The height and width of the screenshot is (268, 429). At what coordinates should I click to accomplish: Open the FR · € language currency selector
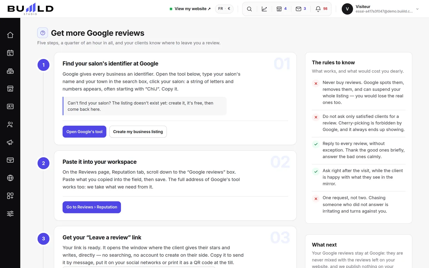pos(224,9)
